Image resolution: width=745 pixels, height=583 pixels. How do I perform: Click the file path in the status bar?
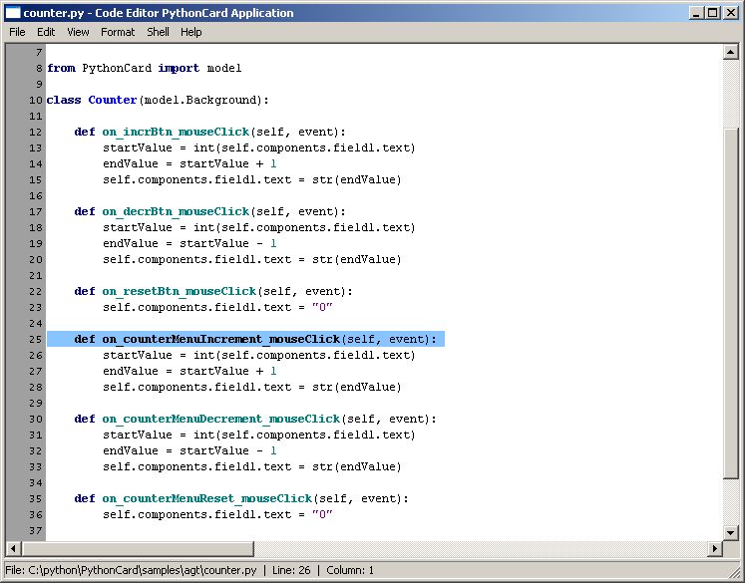click(131, 570)
